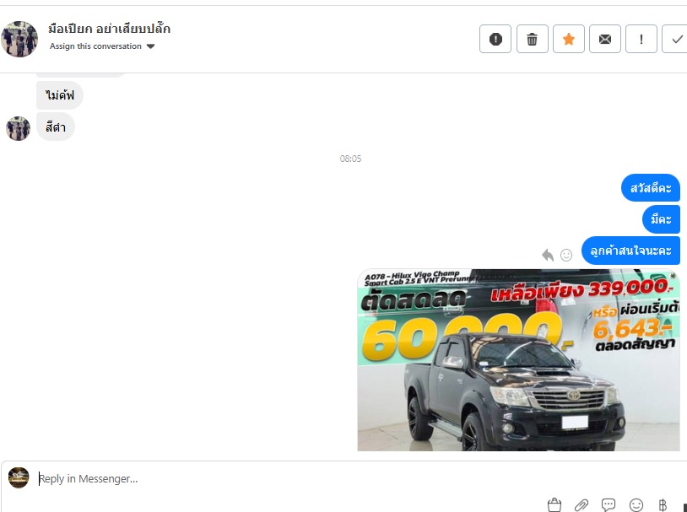This screenshot has height=512, width=687.
Task: Open saved replies speech bubble icon
Action: [x=609, y=505]
